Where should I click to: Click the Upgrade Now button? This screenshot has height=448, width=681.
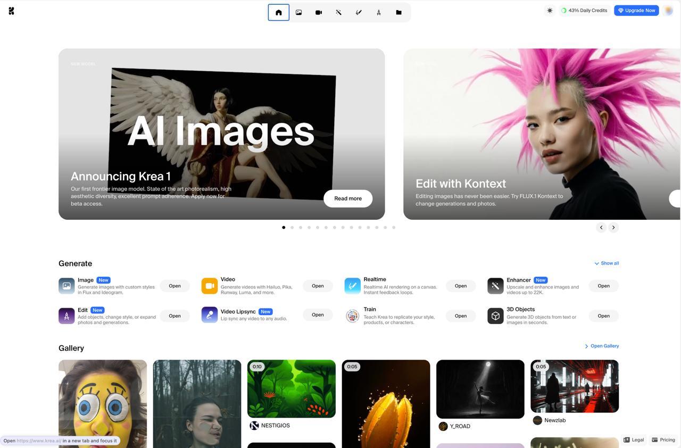pyautogui.click(x=636, y=11)
